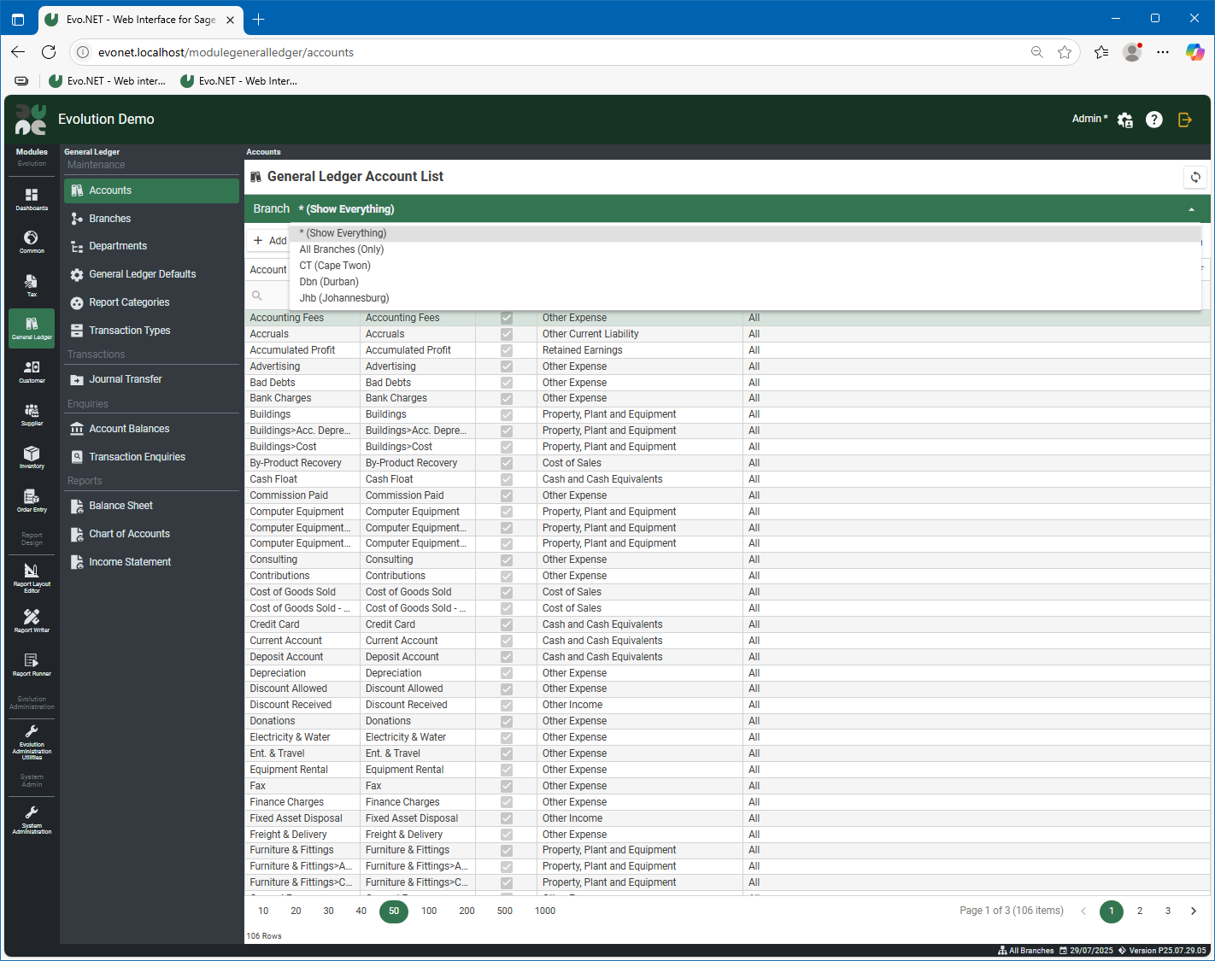Click the user settings gear icon
Image resolution: width=1215 pixels, height=961 pixels.
(x=1125, y=120)
